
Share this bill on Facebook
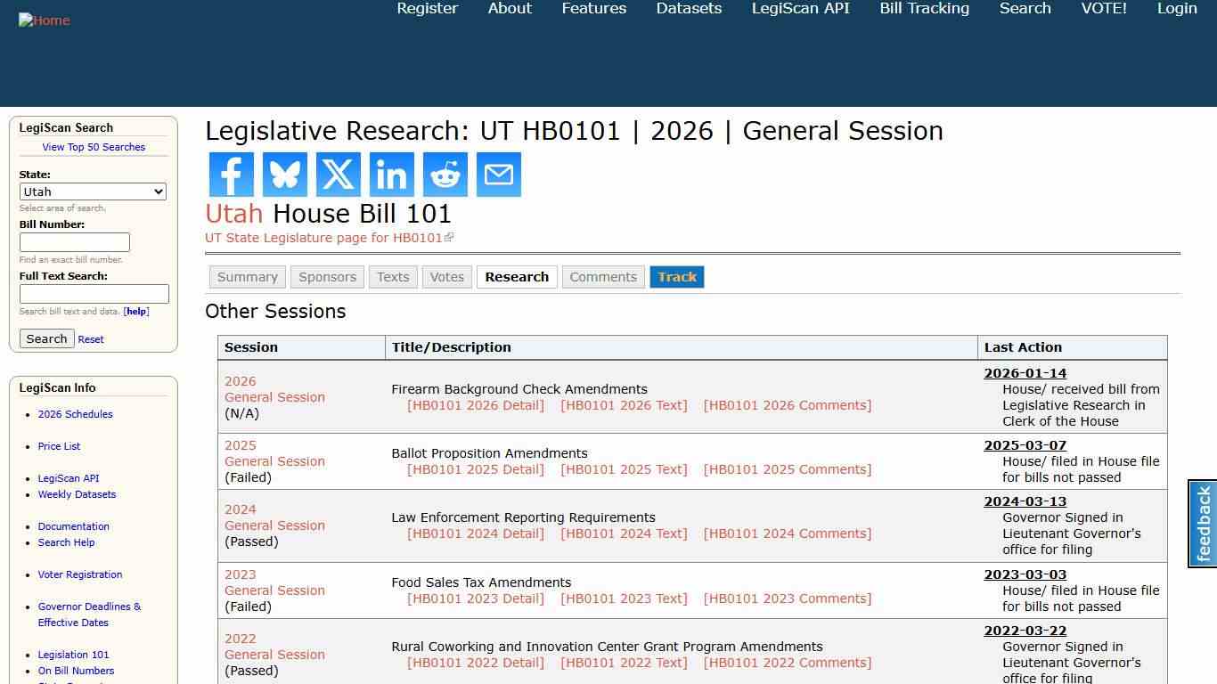tap(231, 175)
